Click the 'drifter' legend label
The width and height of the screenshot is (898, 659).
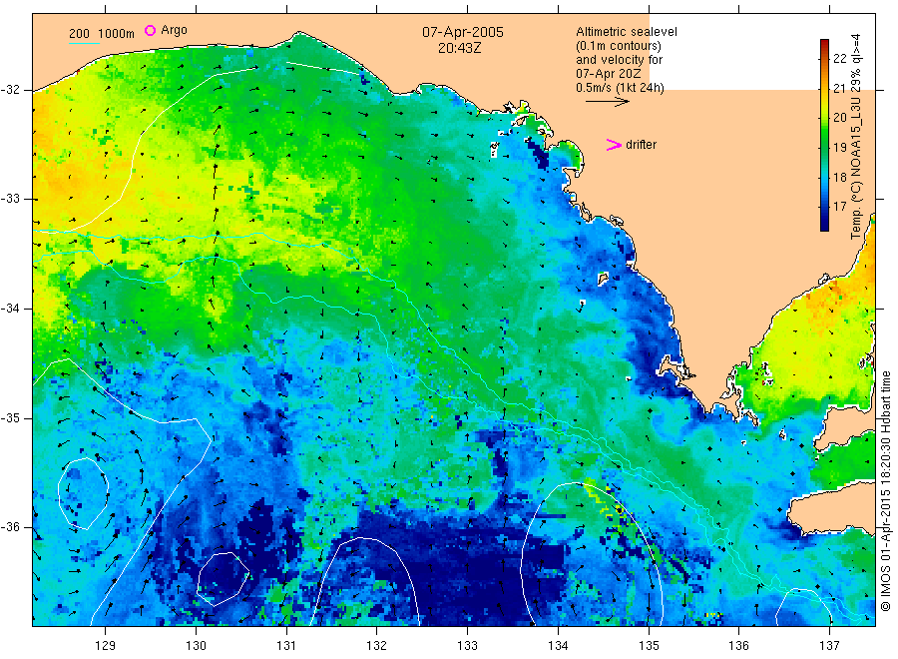pyautogui.click(x=641, y=145)
